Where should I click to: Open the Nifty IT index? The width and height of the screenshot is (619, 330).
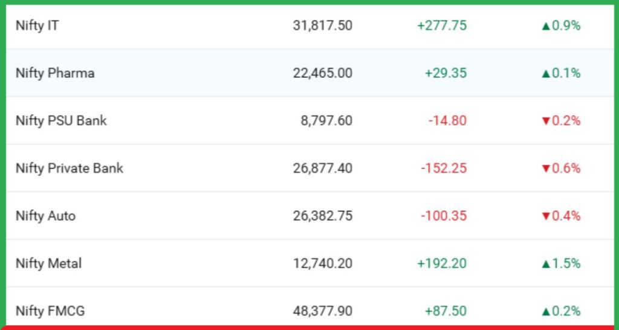tap(37, 26)
